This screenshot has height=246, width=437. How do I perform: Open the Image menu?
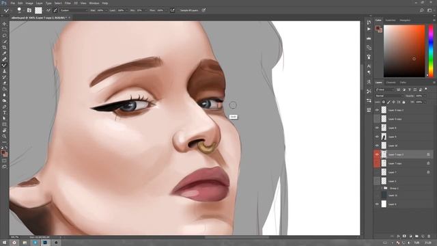tap(29, 3)
